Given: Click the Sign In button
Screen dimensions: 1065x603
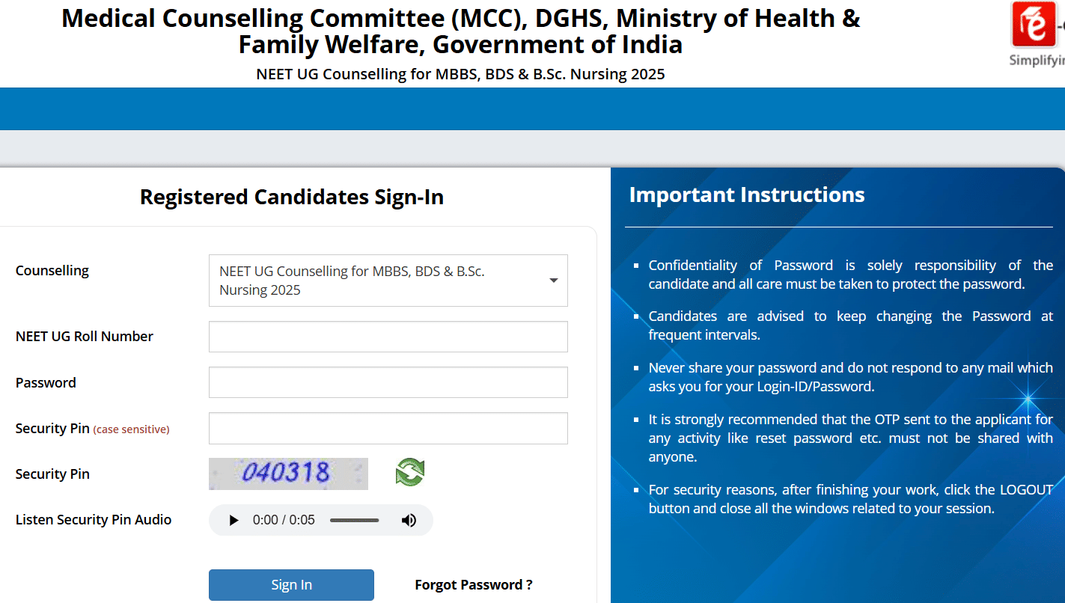Looking at the screenshot, I should tap(290, 584).
